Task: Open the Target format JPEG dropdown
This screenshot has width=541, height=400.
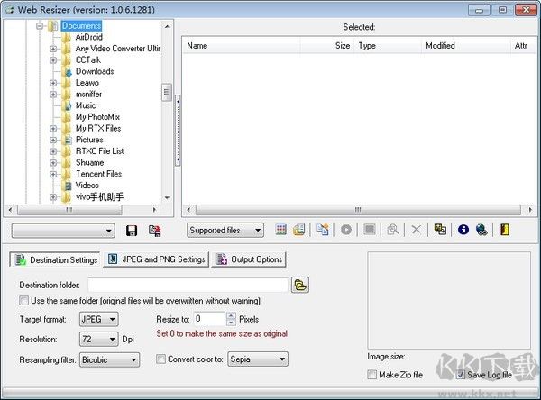Action: pyautogui.click(x=99, y=319)
